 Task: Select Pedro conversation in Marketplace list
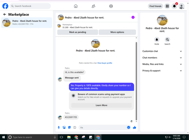point(26,23)
